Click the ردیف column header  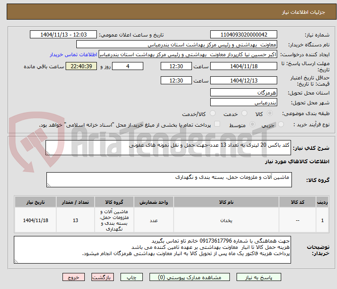pyautogui.click(x=322, y=202)
